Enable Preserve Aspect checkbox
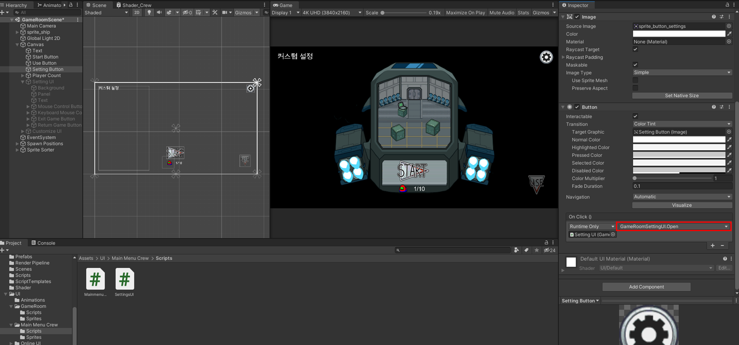The image size is (739, 345). [x=636, y=88]
